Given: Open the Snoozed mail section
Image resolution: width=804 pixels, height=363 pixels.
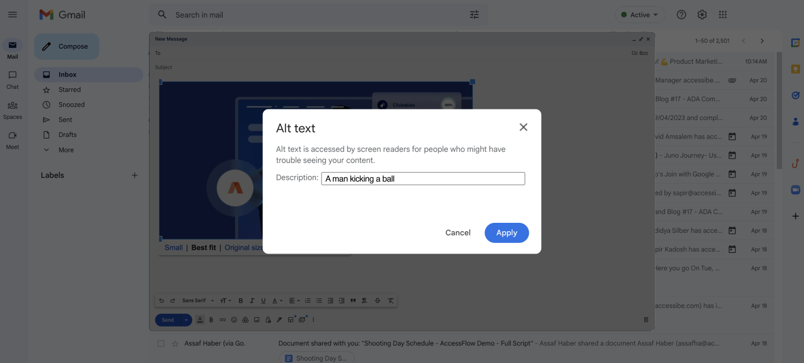Looking at the screenshot, I should (71, 104).
